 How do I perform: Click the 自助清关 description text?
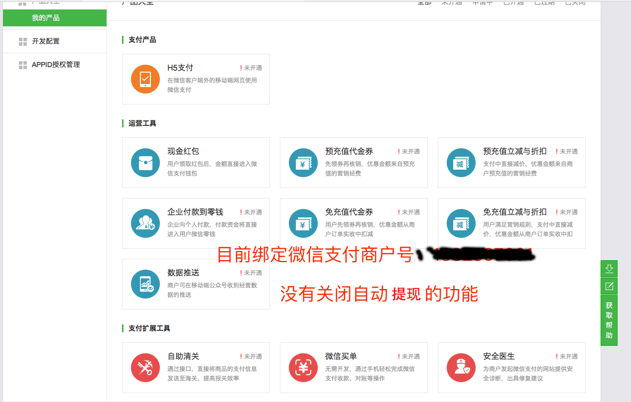point(212,374)
